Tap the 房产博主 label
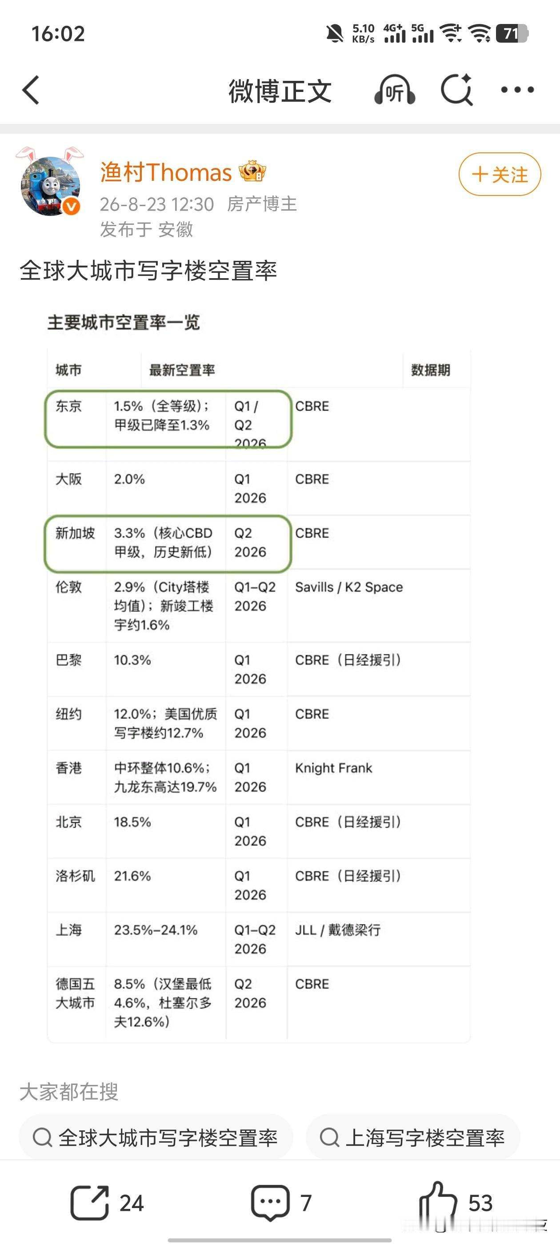The width and height of the screenshot is (560, 1244). click(262, 204)
